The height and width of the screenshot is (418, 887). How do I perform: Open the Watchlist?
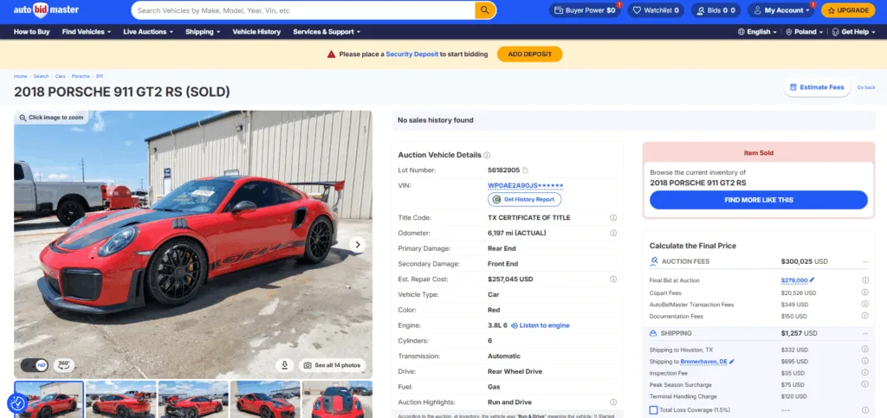pyautogui.click(x=656, y=10)
